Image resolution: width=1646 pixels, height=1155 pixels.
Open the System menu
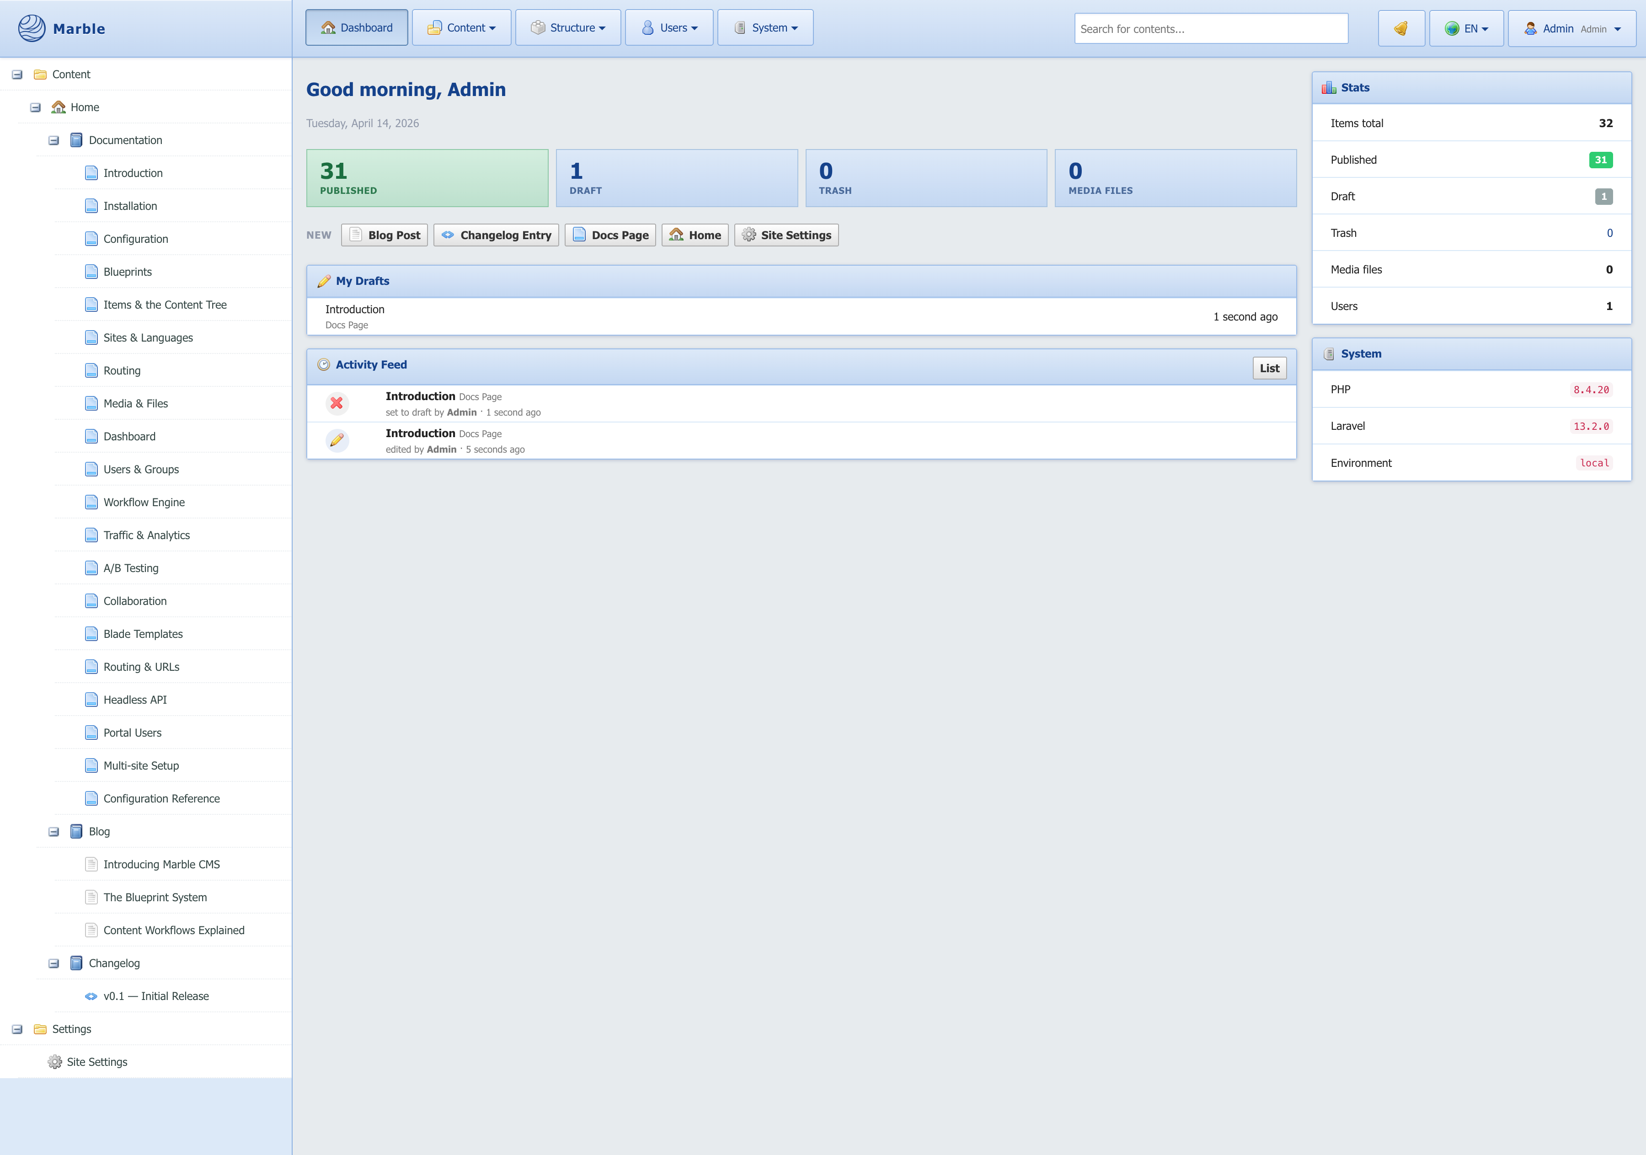(765, 28)
